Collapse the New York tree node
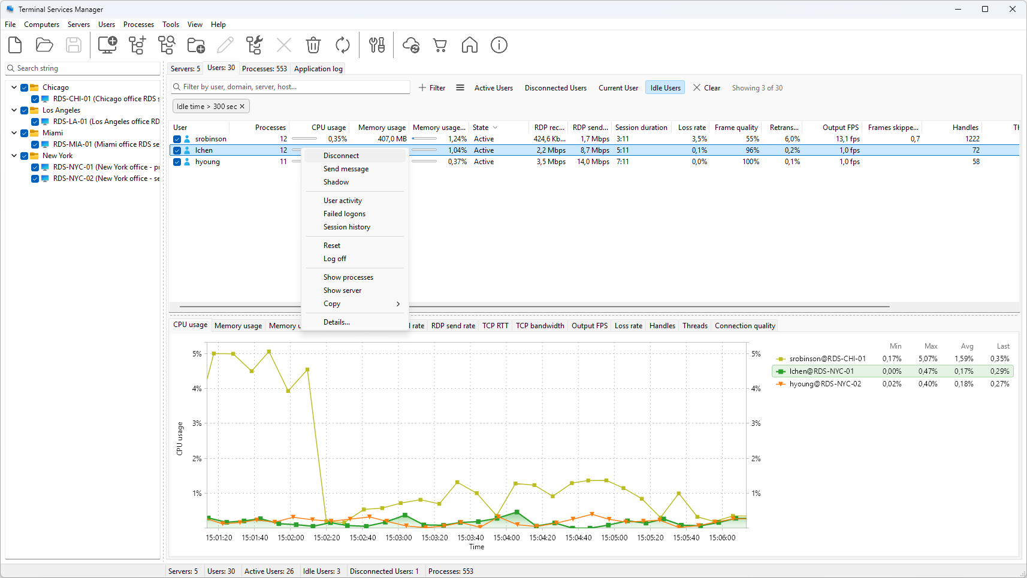The width and height of the screenshot is (1027, 578). point(14,156)
